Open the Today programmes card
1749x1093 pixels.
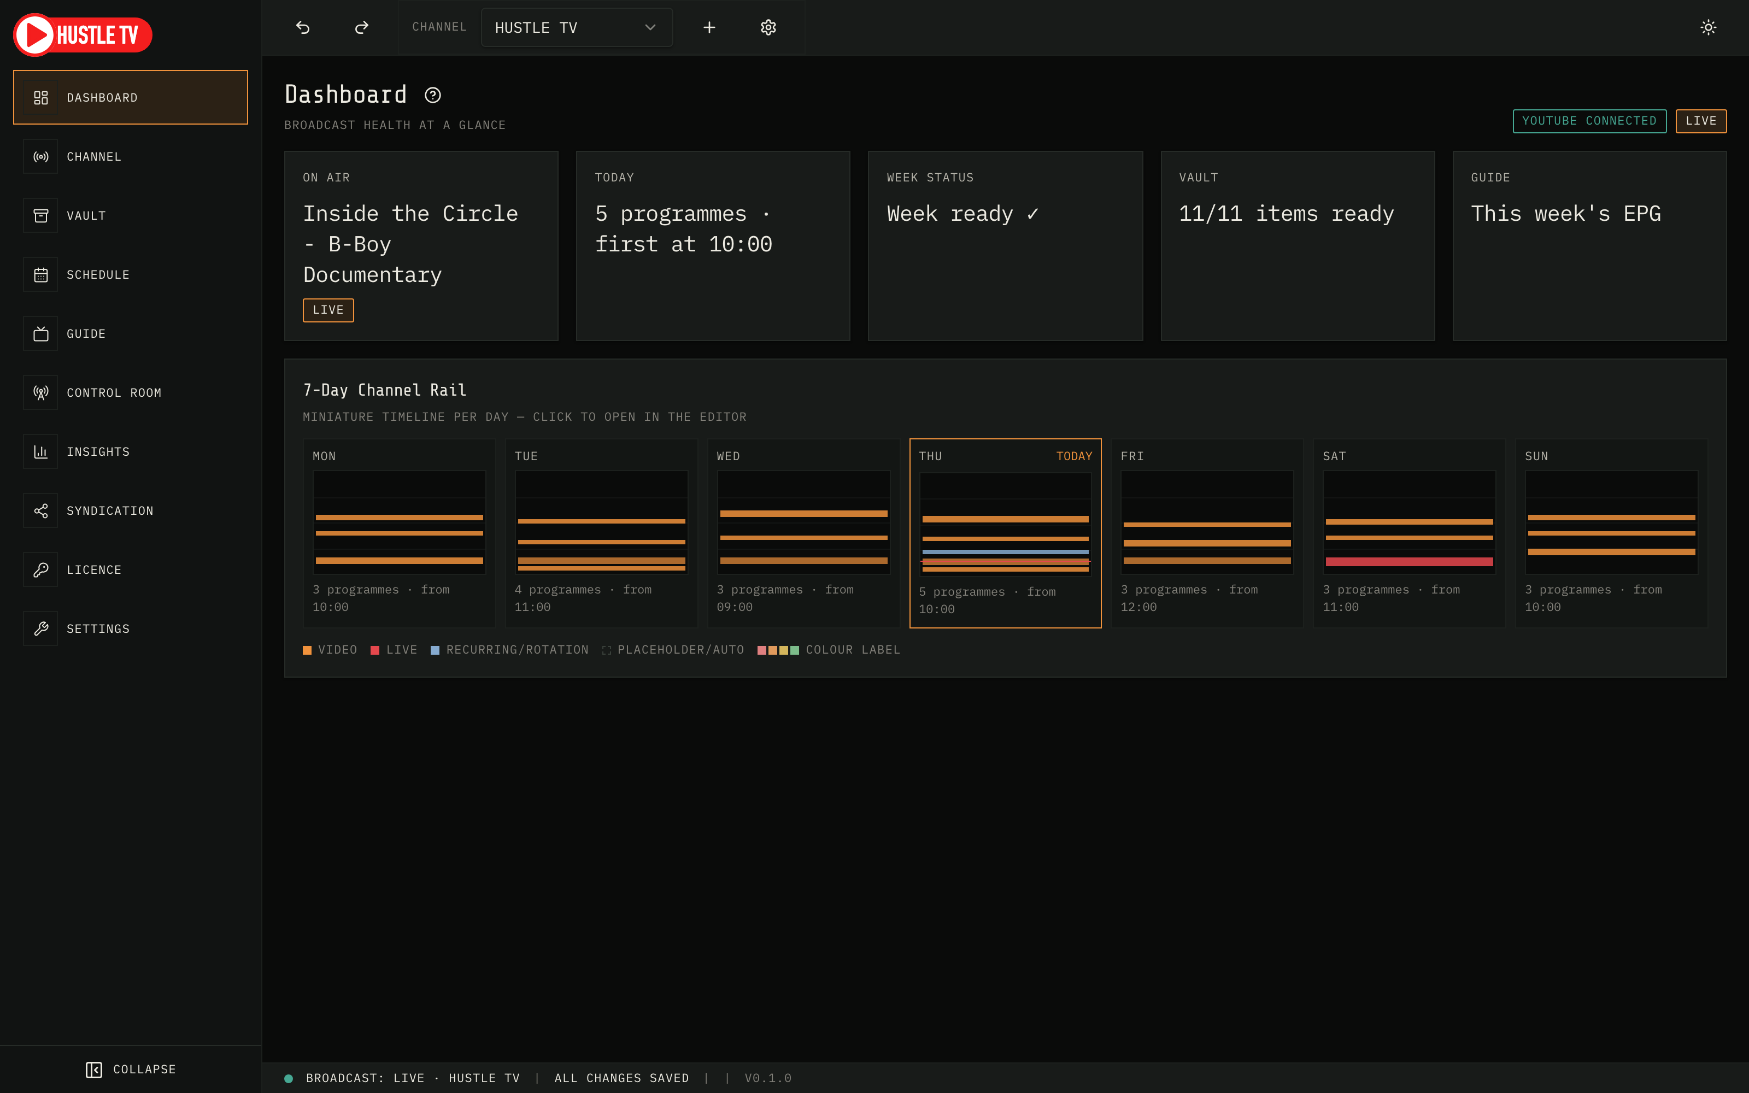[713, 246]
